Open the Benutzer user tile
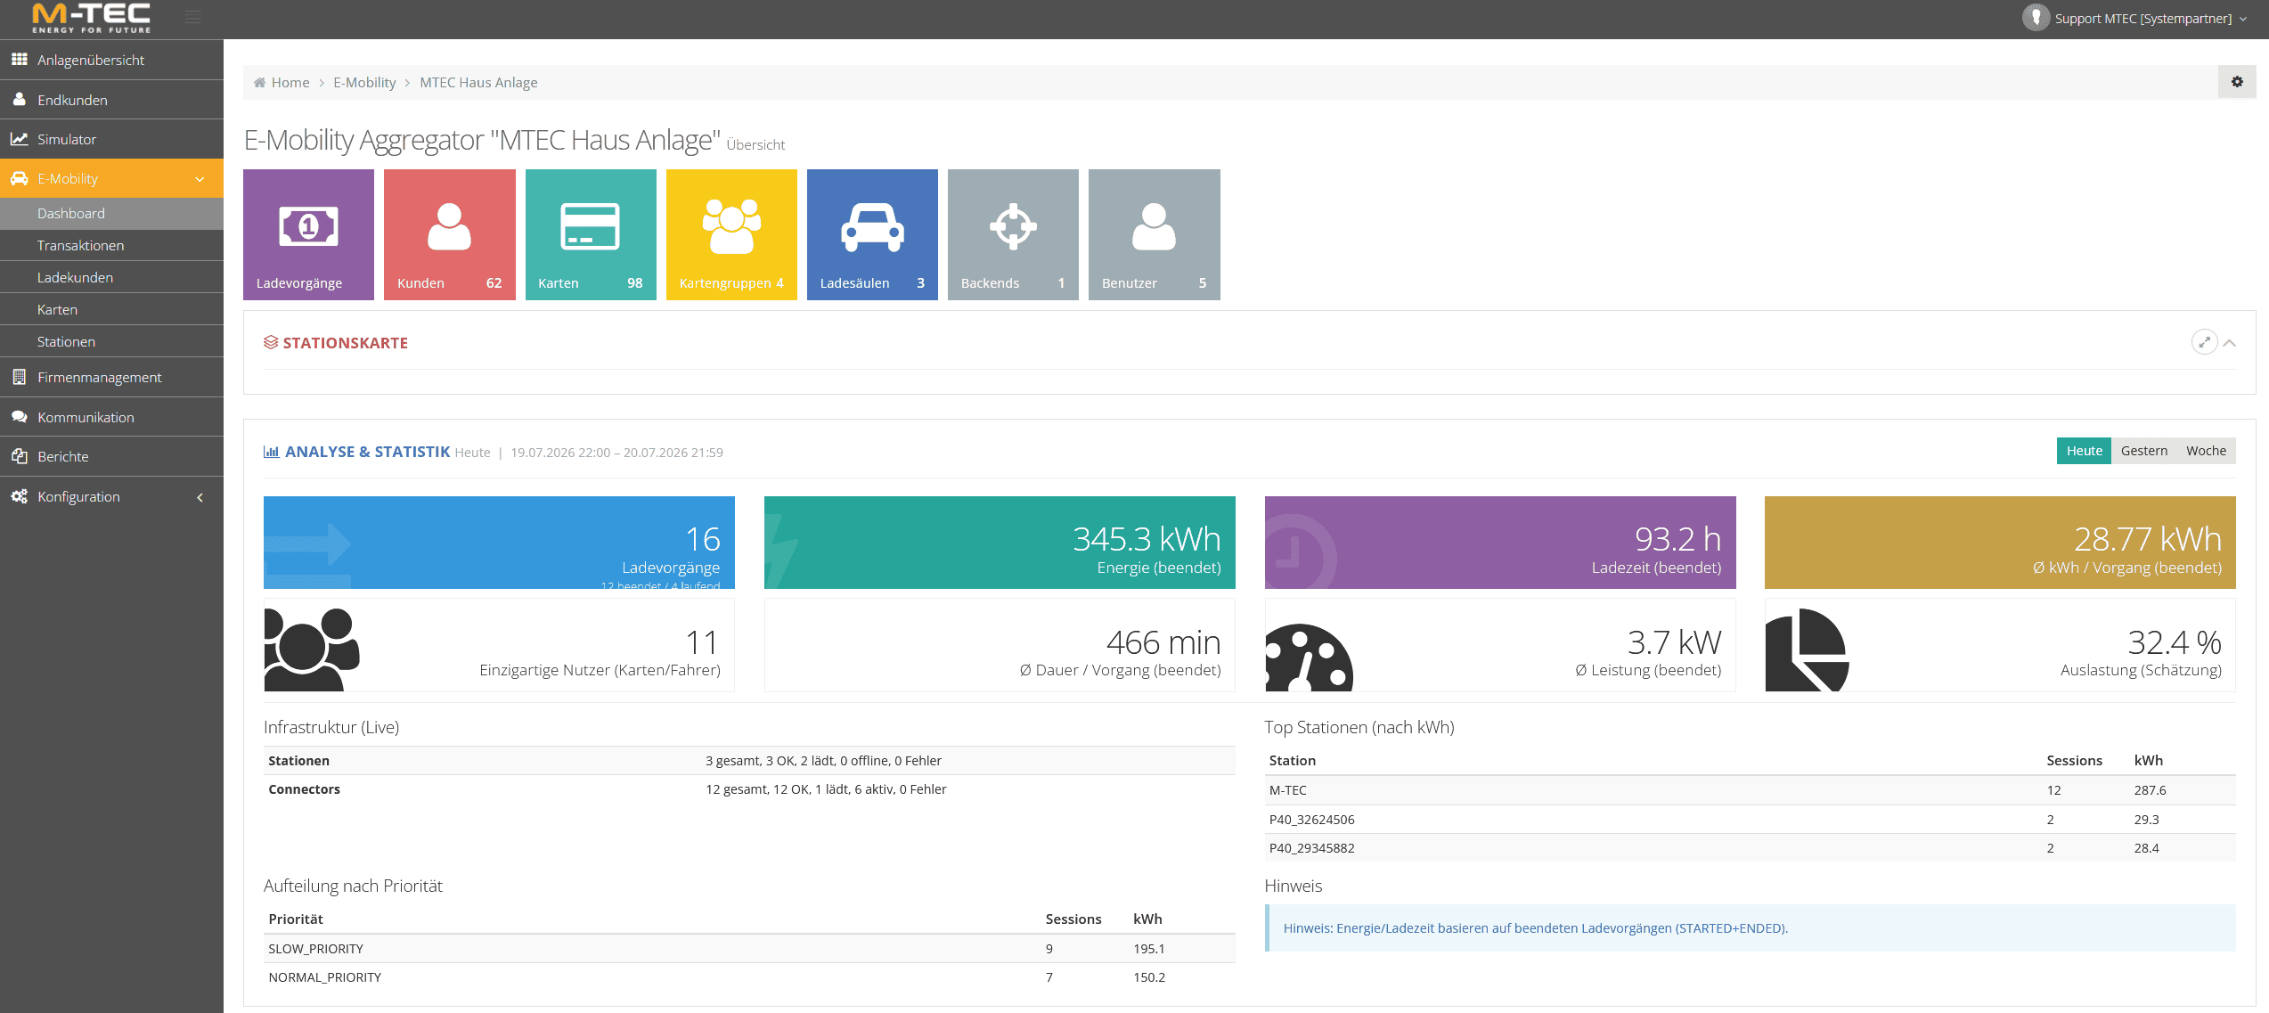2269x1013 pixels. 1155,234
